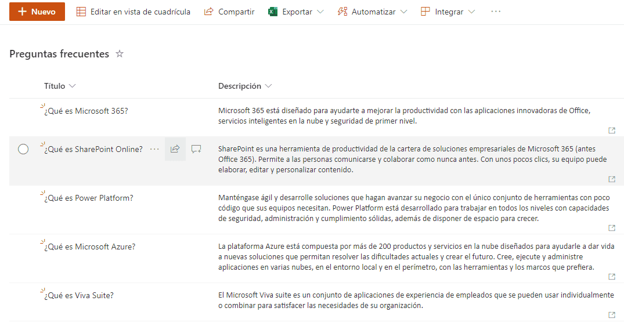Viewport: 624px width, 326px height.
Task: Expand the Microsoft Azure description pop-out icon
Action: click(612, 277)
